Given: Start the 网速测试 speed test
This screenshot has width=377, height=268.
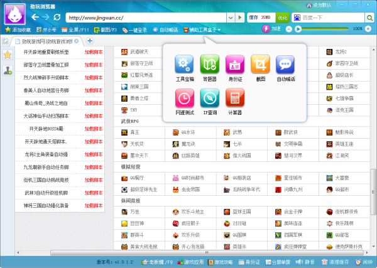Looking at the screenshot, I should (x=184, y=99).
